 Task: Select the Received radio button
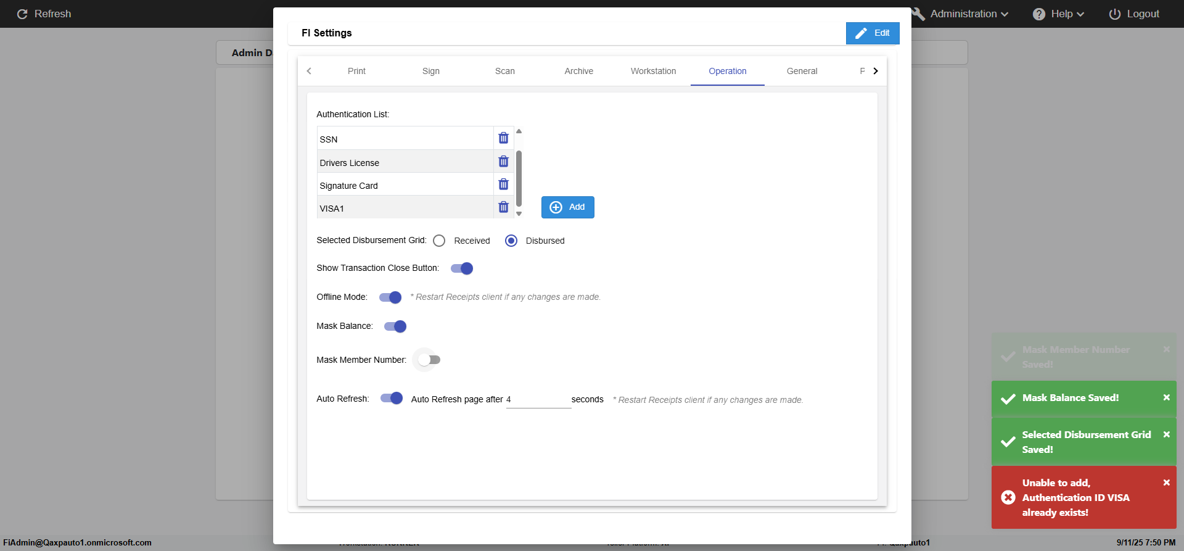[x=439, y=241]
